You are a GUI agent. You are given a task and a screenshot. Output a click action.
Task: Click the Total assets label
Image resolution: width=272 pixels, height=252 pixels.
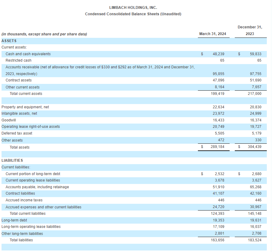[20, 147]
